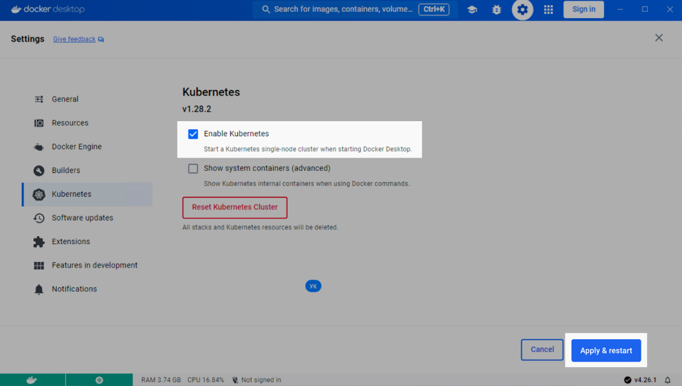Click the whale icon in bottom status bar
Screen dimensions: 682x386
pos(32,380)
